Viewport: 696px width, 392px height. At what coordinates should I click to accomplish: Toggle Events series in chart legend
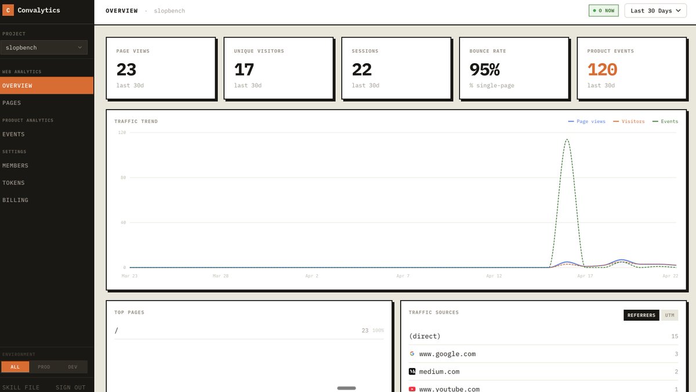[665, 122]
